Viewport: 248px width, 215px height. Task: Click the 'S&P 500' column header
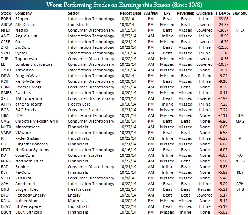pos(240,13)
